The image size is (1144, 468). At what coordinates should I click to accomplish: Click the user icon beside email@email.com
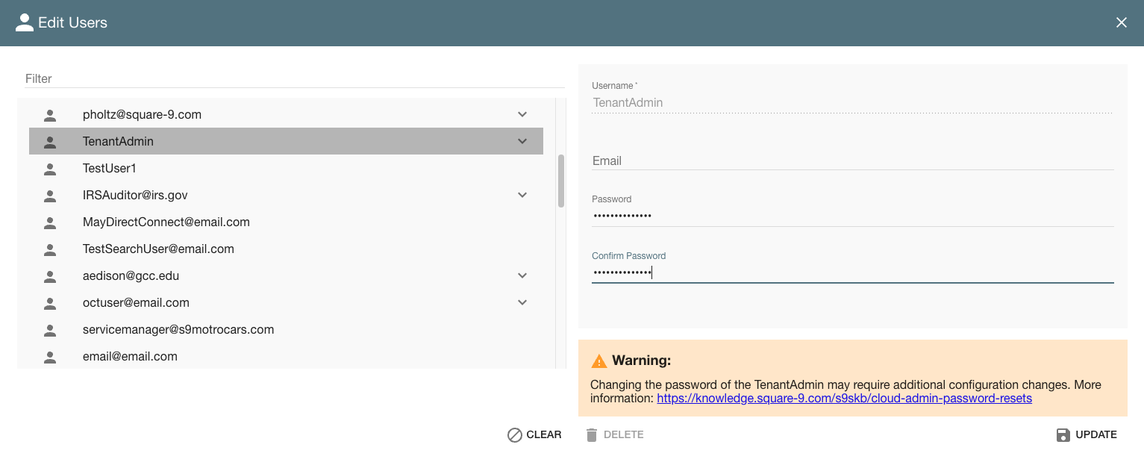pyautogui.click(x=50, y=357)
